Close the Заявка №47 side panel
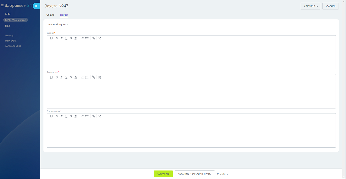346x179 pixels. (x=36, y=6)
